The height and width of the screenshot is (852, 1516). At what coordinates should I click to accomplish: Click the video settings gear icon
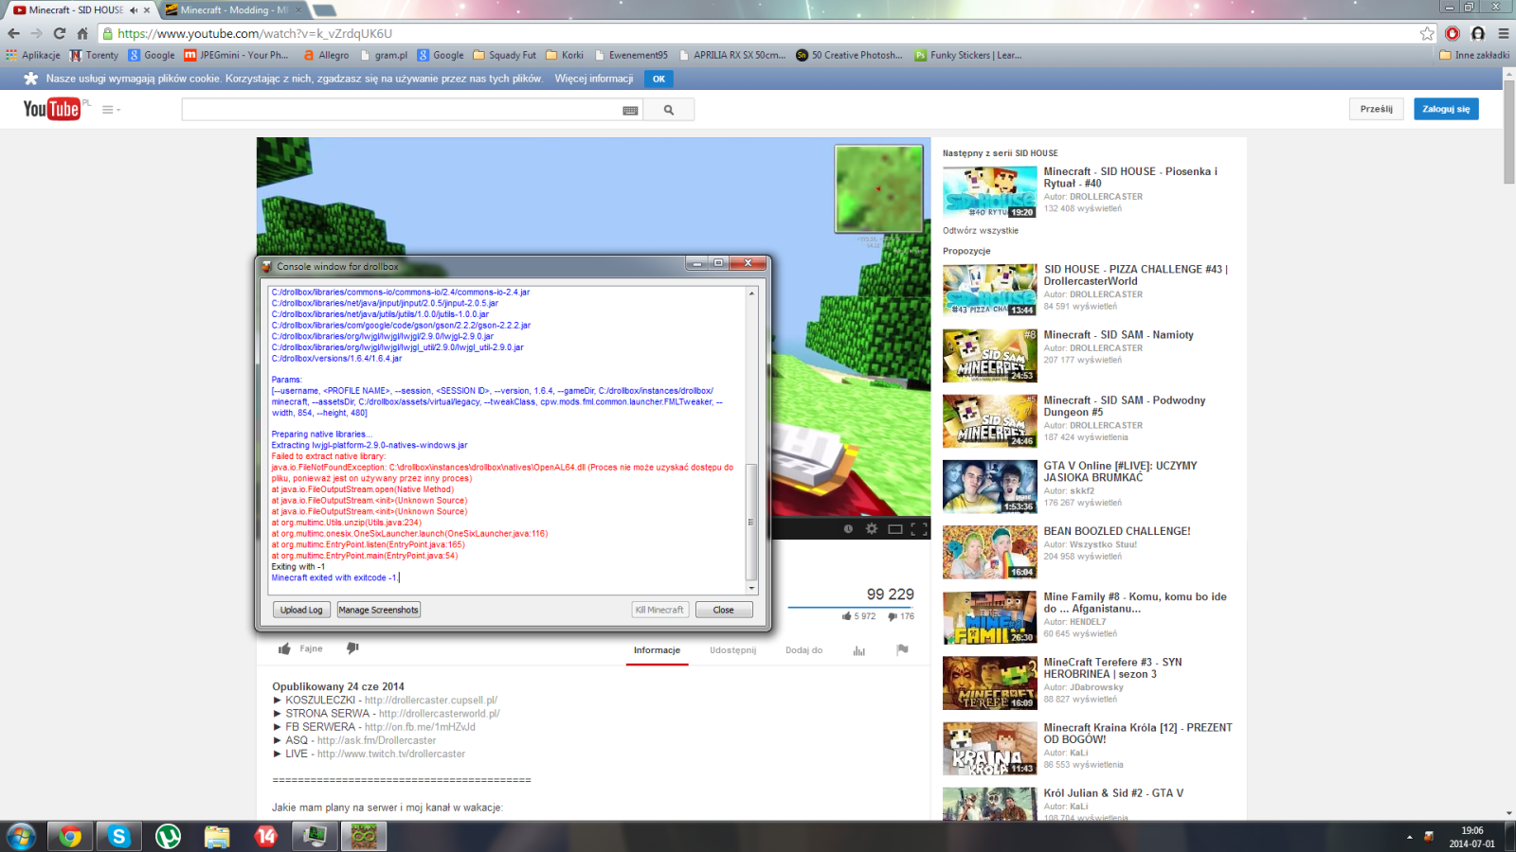(872, 528)
